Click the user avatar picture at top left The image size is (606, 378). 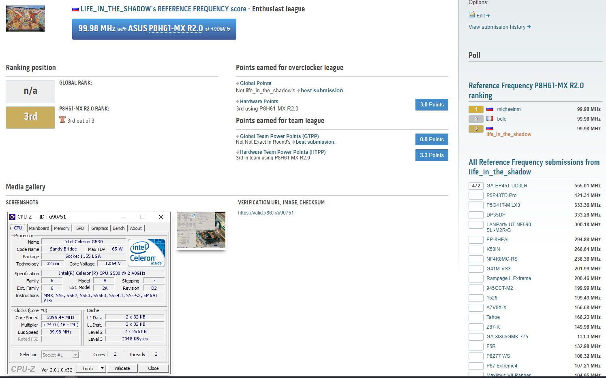click(x=25, y=19)
